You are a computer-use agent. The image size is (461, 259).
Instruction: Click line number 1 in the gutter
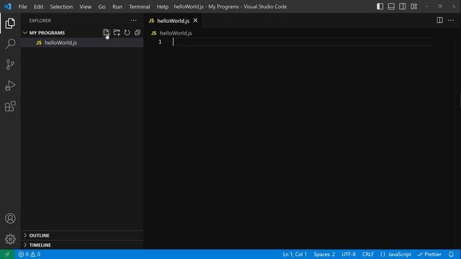point(160,42)
